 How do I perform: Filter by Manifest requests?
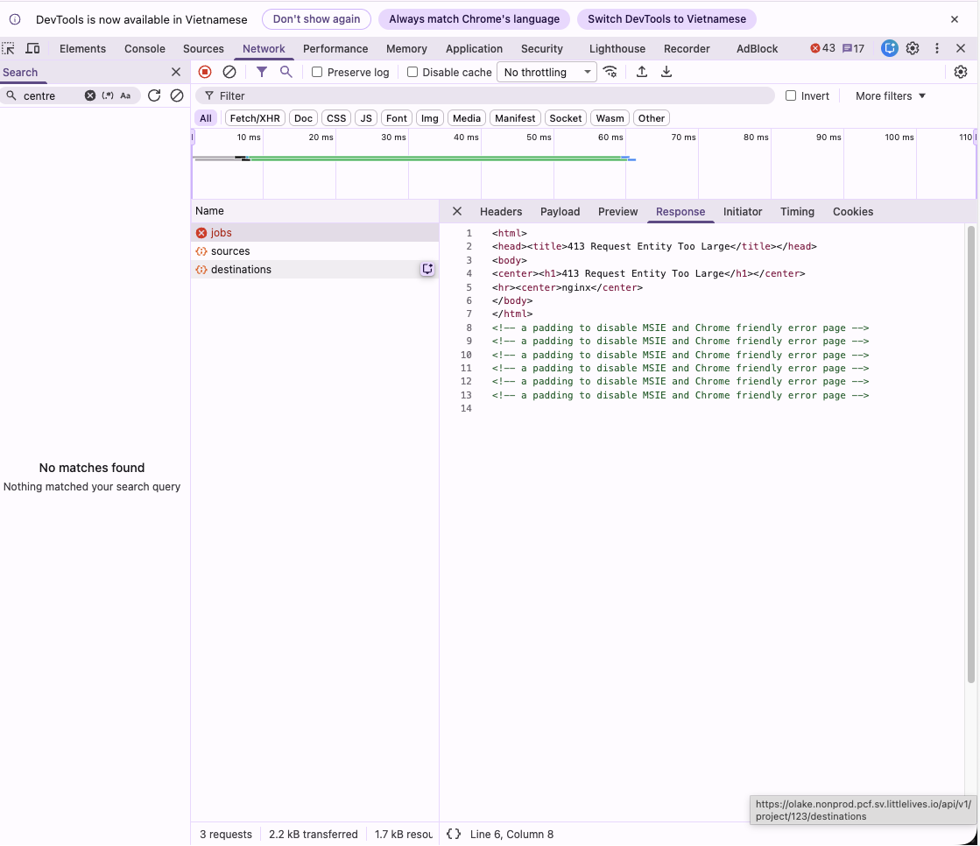click(515, 118)
